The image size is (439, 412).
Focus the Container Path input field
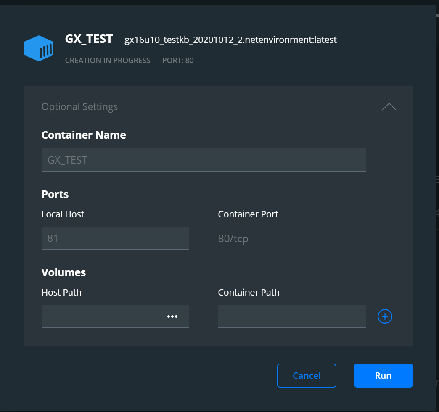pos(292,316)
